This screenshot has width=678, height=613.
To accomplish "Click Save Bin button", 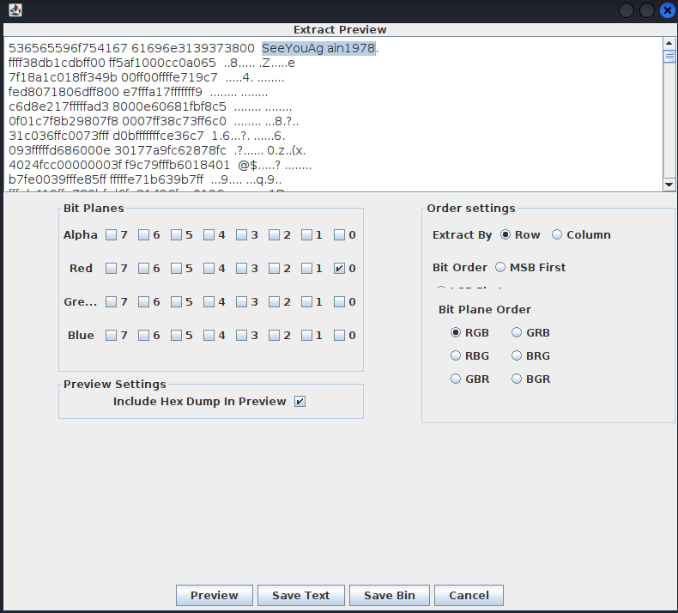I will pyautogui.click(x=389, y=595).
